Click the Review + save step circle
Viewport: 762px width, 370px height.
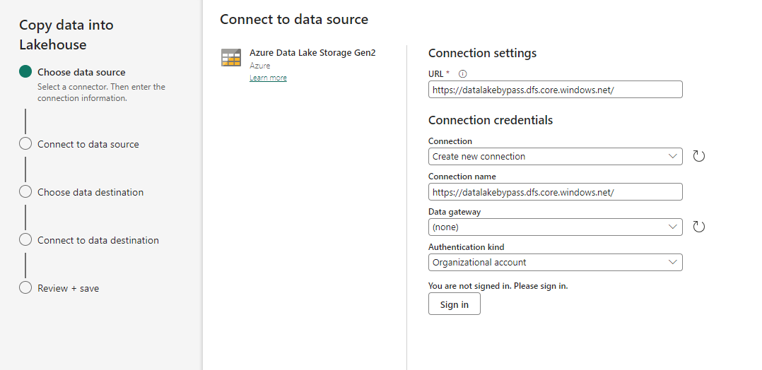25,287
